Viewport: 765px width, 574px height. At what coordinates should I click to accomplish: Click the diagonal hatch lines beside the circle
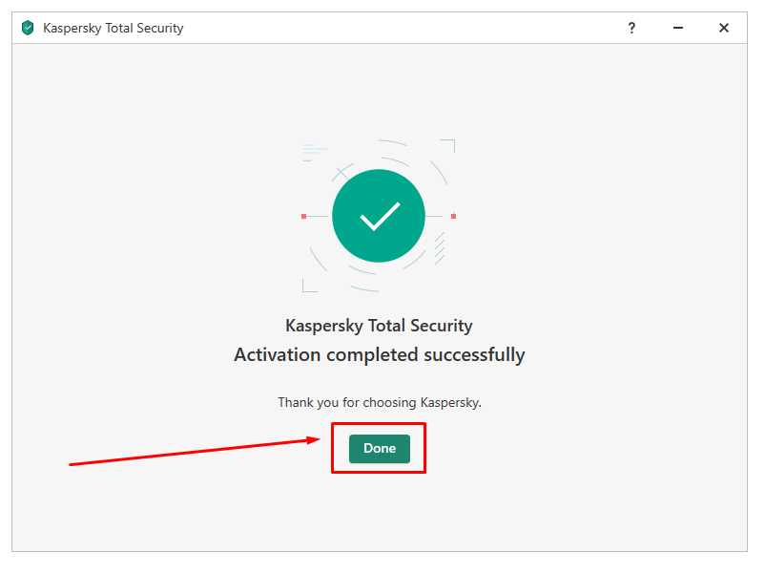point(440,248)
